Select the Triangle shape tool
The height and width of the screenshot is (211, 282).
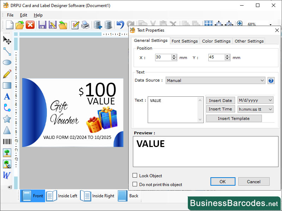tap(8, 130)
